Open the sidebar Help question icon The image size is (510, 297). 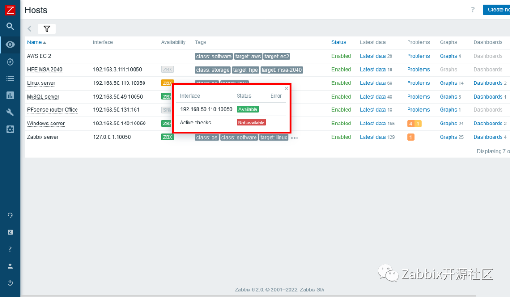click(10, 249)
